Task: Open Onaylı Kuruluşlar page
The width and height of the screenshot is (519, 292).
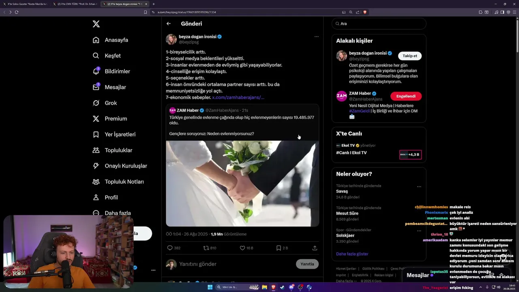Action: [120, 166]
